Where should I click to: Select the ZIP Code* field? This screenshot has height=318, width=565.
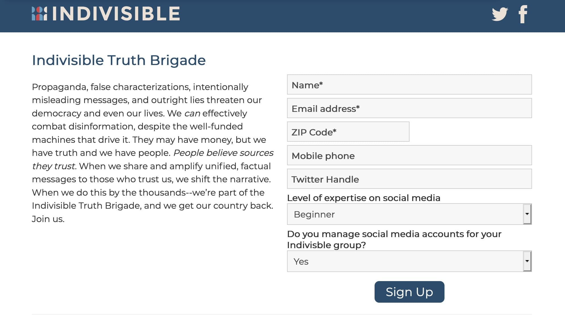coord(348,132)
